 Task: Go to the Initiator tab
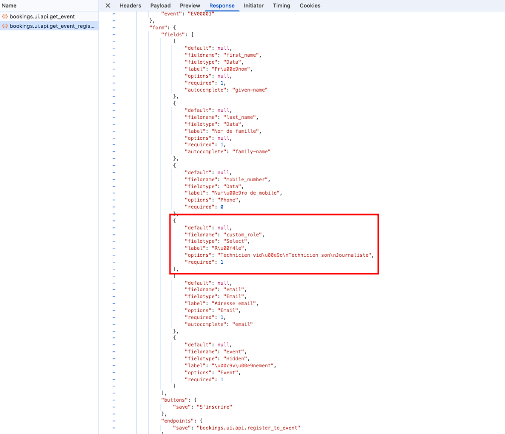coord(253,5)
